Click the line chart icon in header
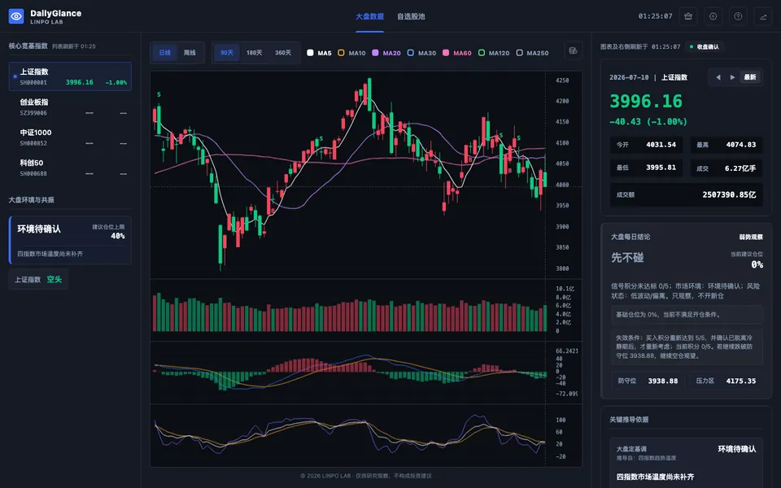 tap(763, 16)
